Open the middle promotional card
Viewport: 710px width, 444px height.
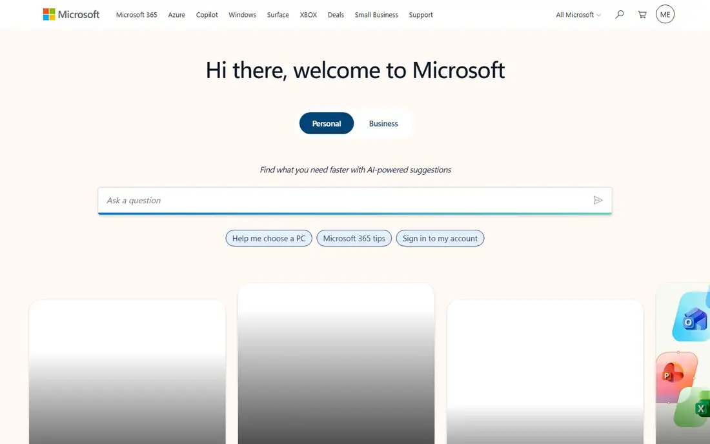(336, 363)
